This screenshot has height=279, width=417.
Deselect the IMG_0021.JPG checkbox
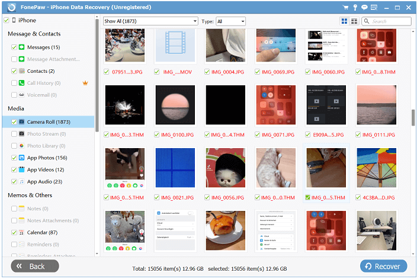(x=156, y=198)
